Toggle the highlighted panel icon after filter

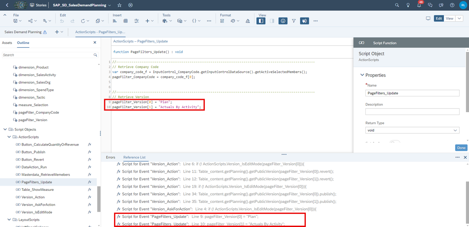(305, 21)
